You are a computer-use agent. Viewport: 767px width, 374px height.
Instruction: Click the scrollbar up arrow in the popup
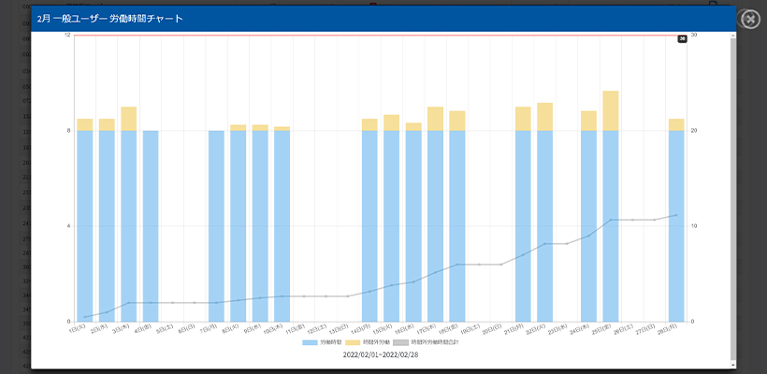click(x=731, y=36)
